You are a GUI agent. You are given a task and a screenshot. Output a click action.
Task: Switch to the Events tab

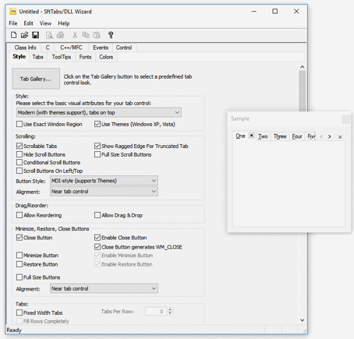click(101, 48)
